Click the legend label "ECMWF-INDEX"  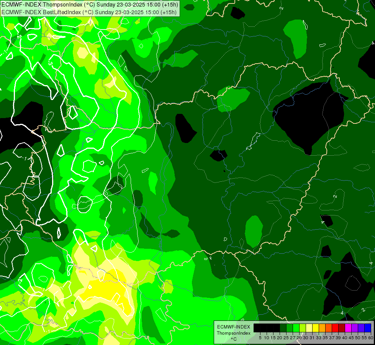point(234,327)
